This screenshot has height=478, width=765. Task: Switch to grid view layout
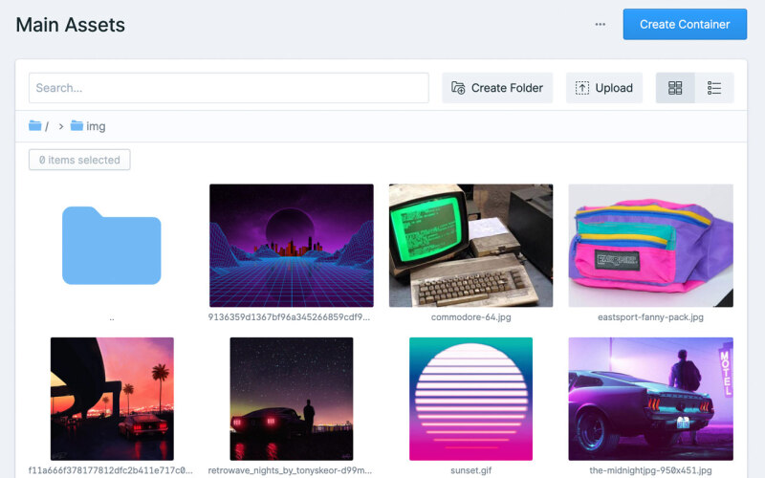coord(675,88)
